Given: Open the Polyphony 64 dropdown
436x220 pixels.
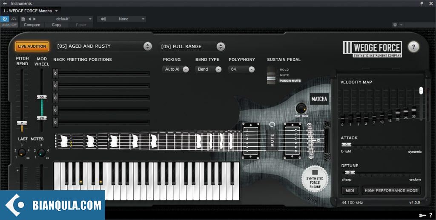Looking at the screenshot, I should point(241,69).
